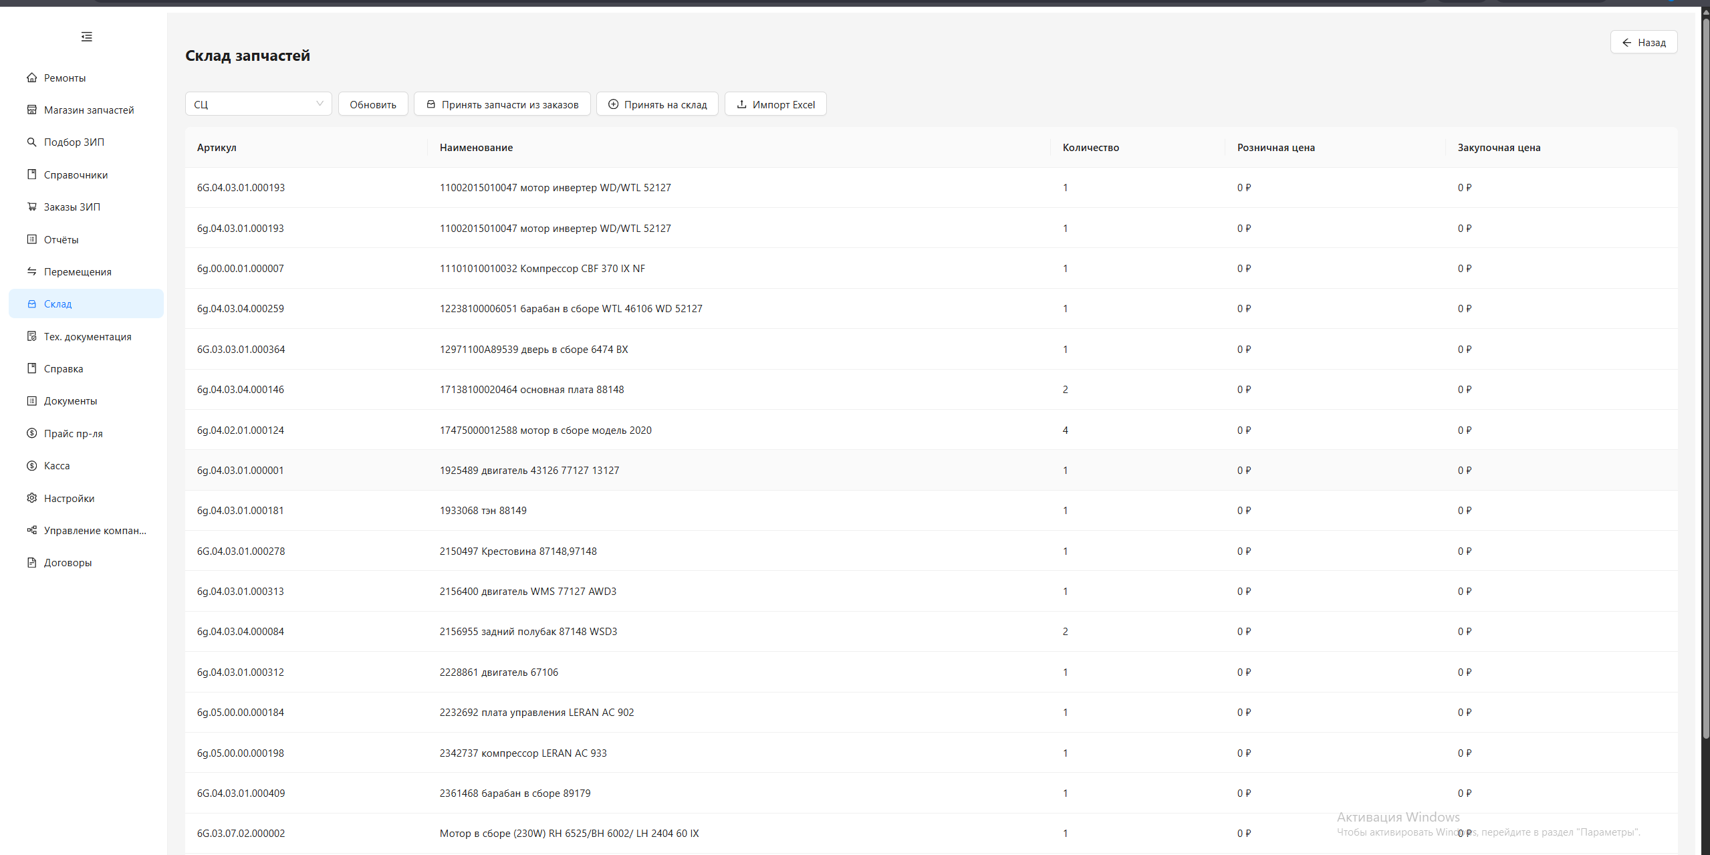Screen dimensions: 1710x855
Task: Collapse the sidebar with the menu fold icon
Action: [87, 37]
